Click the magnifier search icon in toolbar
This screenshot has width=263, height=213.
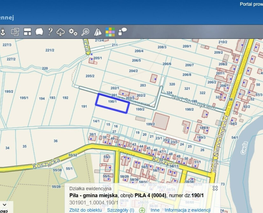pos(85,32)
